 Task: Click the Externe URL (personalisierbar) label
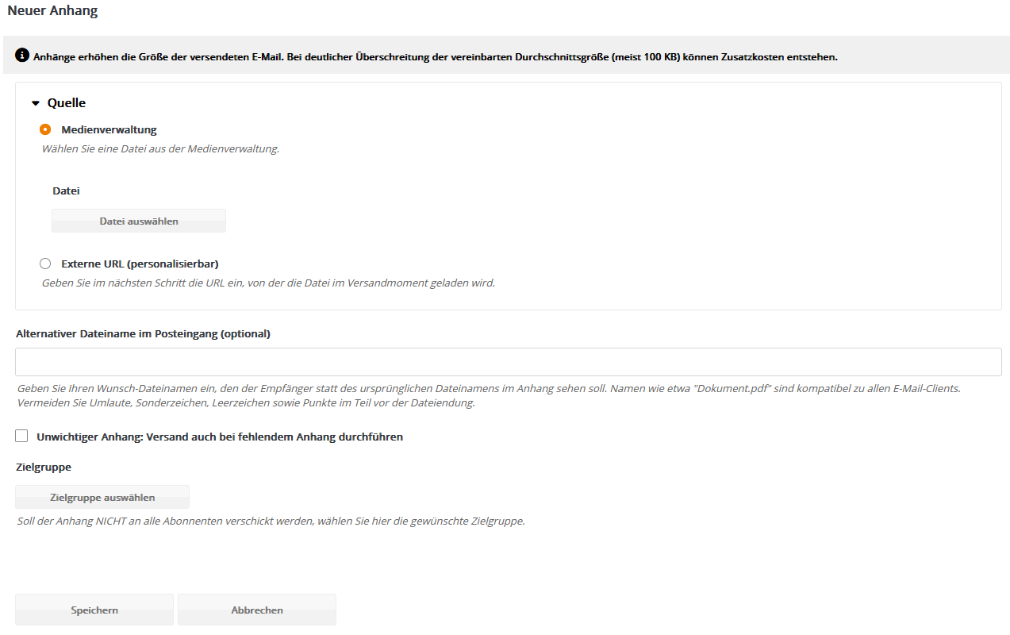click(x=140, y=264)
